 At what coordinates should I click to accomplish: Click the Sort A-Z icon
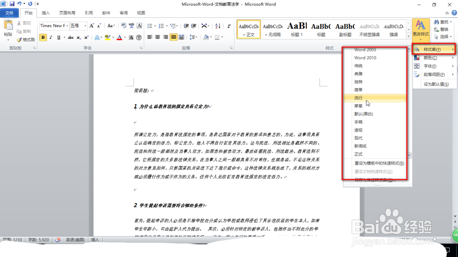218,26
